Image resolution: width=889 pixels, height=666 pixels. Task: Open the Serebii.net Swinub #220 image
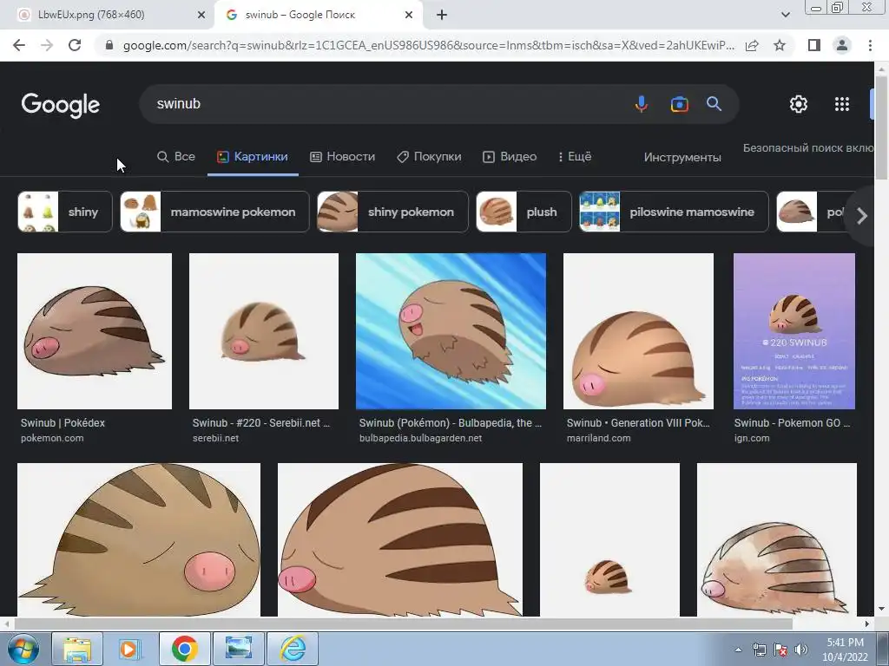(264, 331)
